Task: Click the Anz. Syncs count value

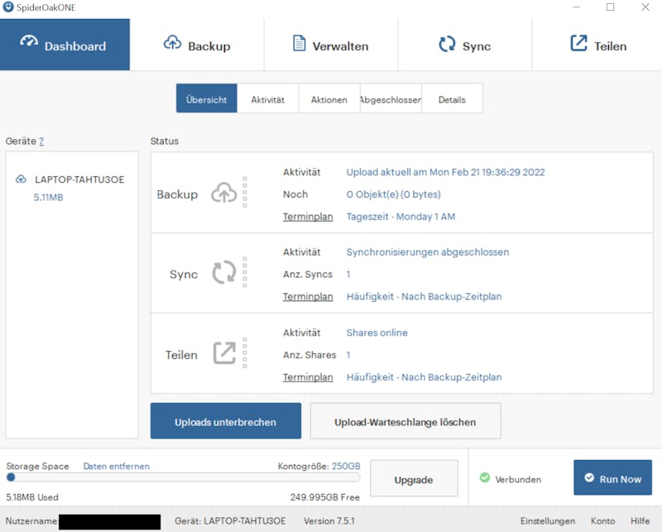Action: tap(348, 275)
